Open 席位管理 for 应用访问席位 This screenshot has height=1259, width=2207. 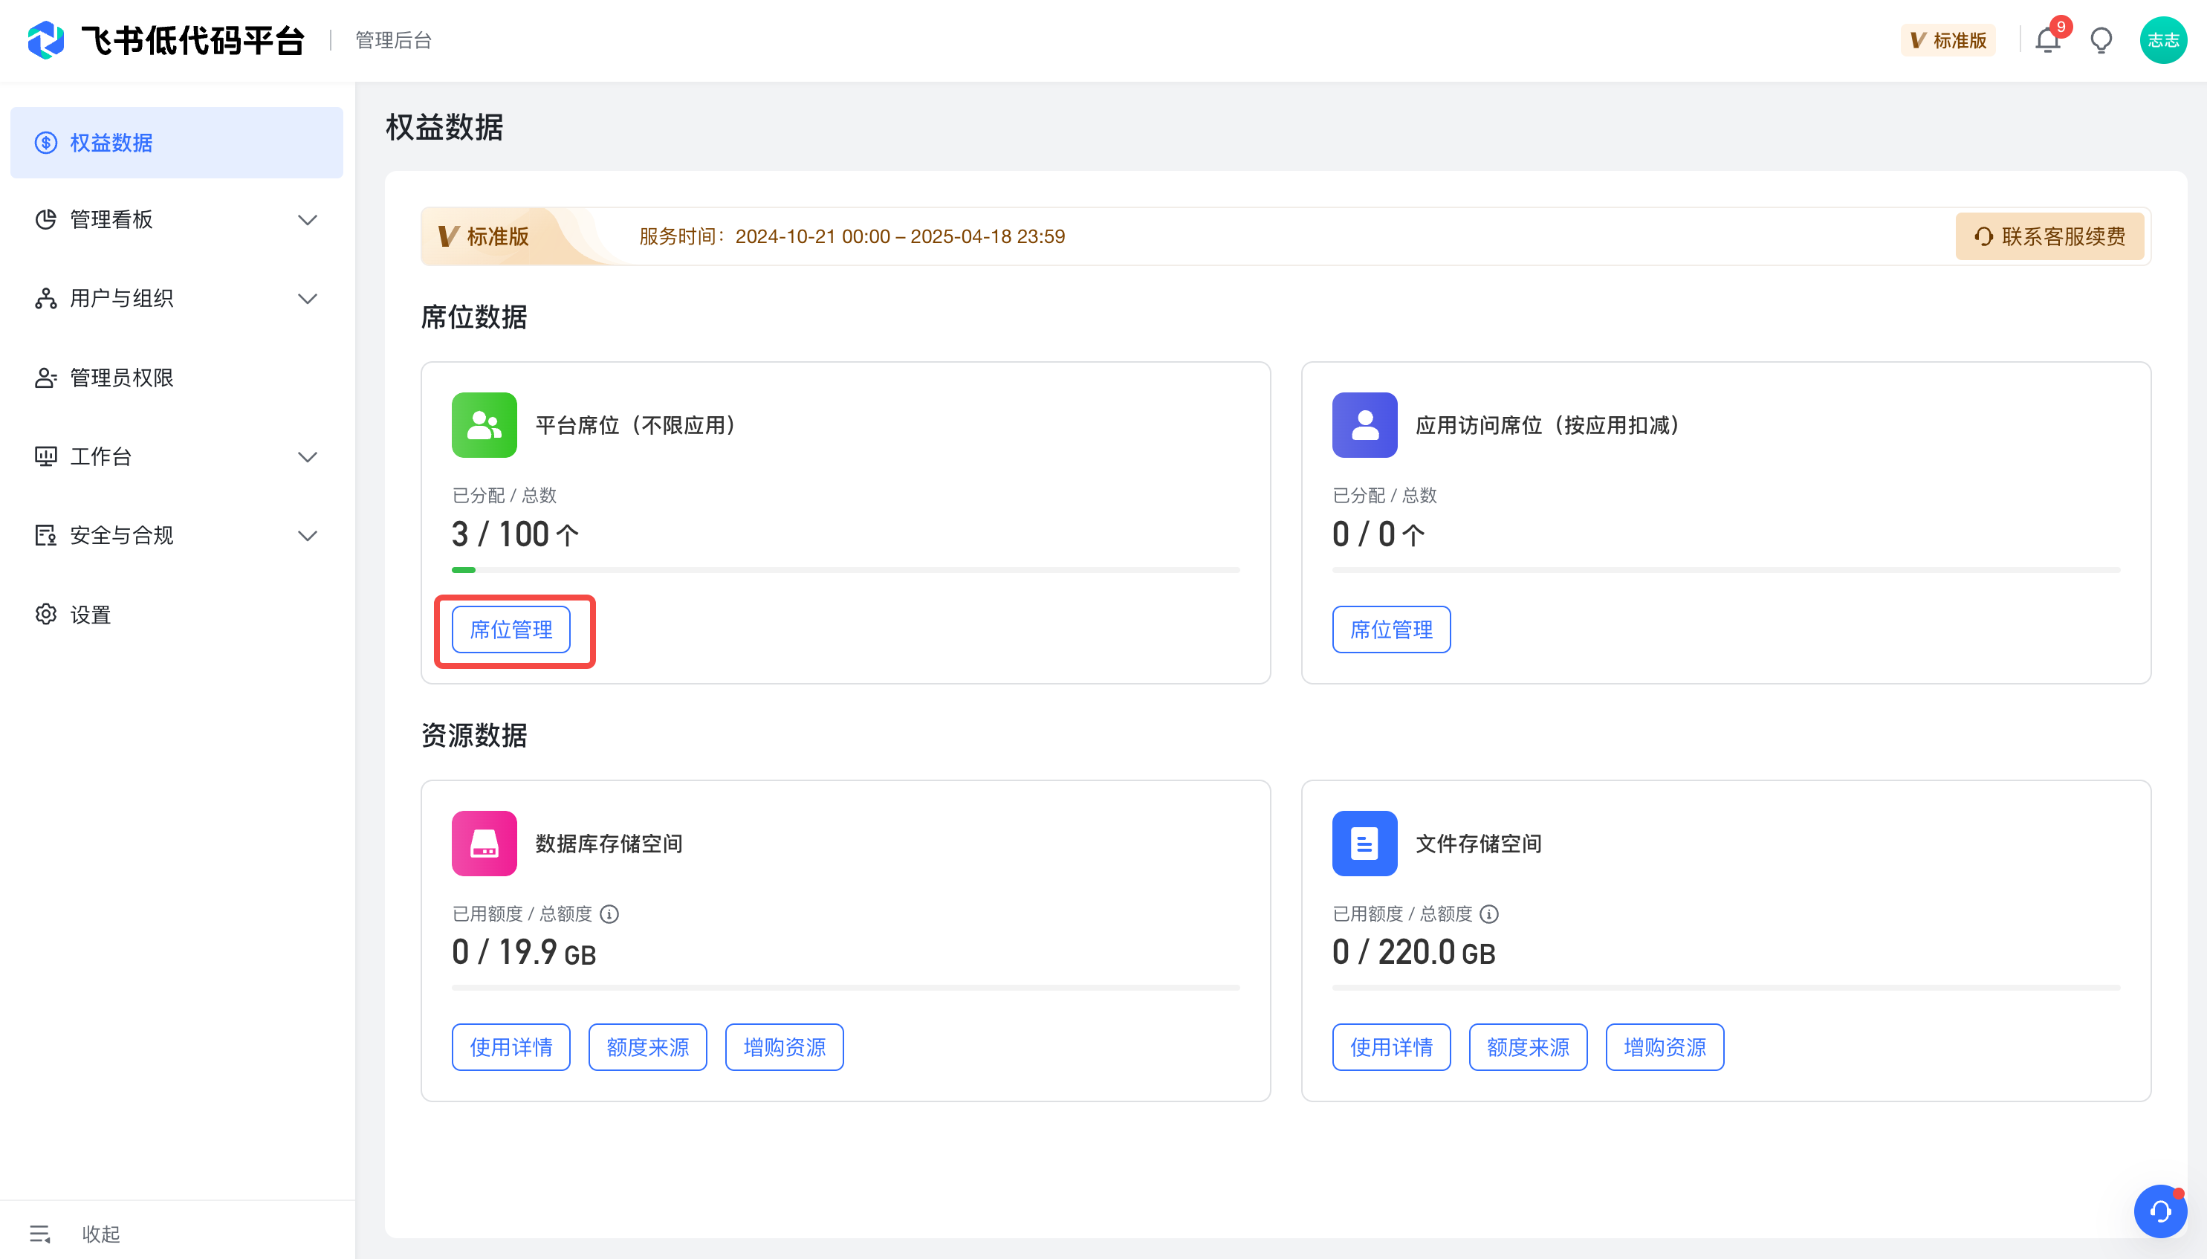(x=1391, y=629)
